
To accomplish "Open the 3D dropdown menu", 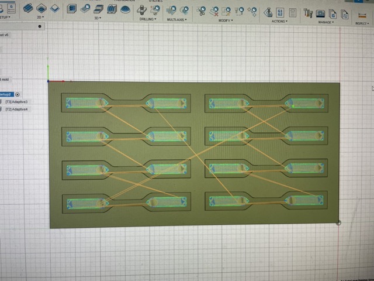I will pyautogui.click(x=98, y=18).
